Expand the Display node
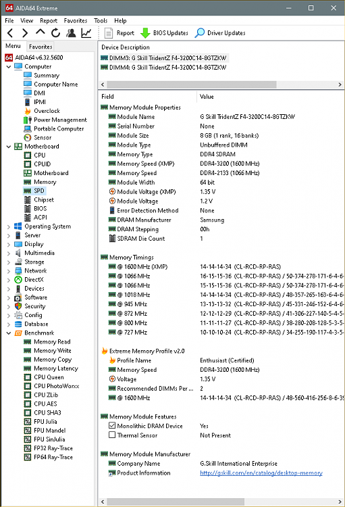 (9, 245)
